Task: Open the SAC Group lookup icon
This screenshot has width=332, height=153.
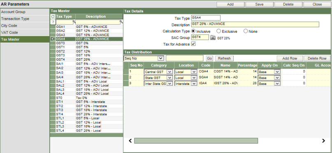Action: [x=213, y=38]
